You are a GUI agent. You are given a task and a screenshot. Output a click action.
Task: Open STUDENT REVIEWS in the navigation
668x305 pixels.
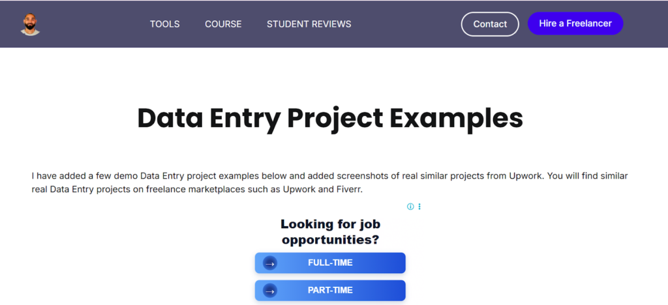point(309,24)
